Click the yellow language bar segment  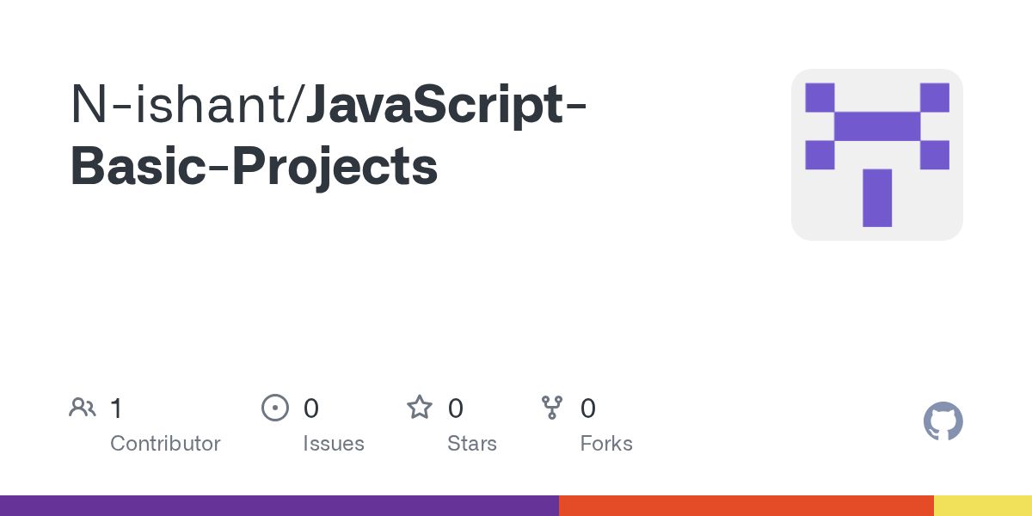click(x=983, y=506)
